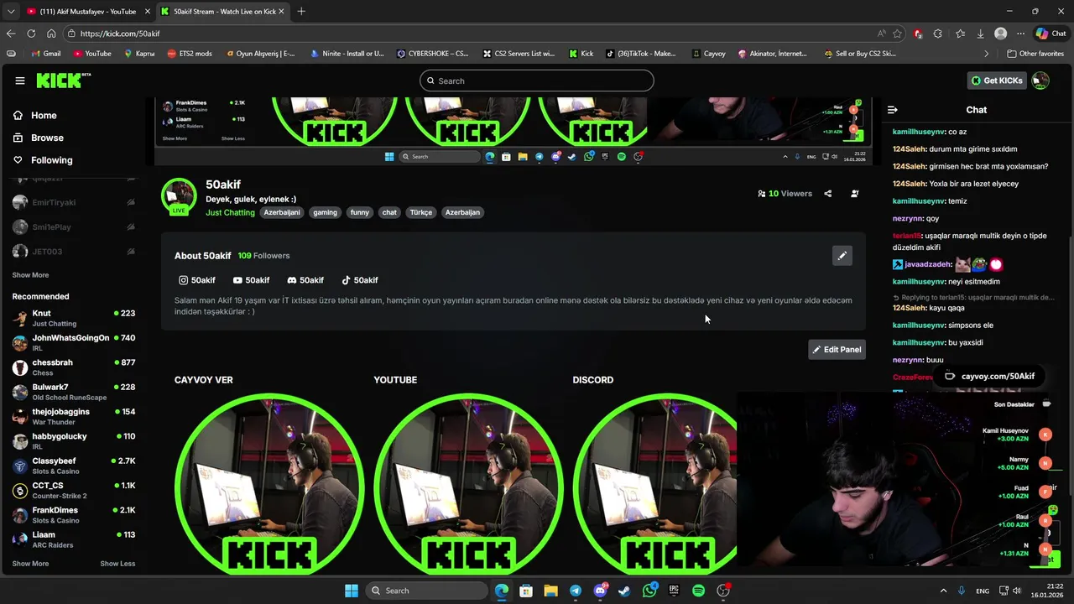Open recommended channel Classybeef
The height and width of the screenshot is (604, 1074).
pyautogui.click(x=74, y=466)
